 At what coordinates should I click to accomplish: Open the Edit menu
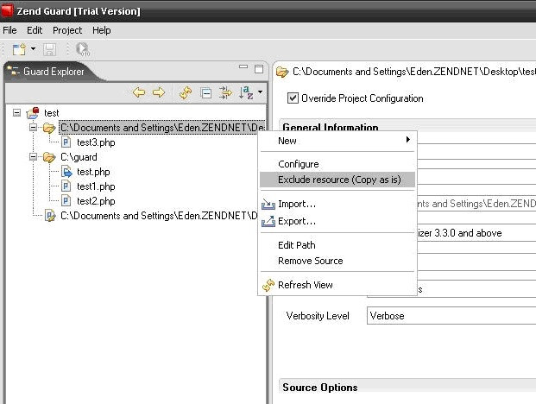click(x=35, y=30)
